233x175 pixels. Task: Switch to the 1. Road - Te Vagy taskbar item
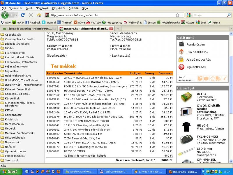149,171
